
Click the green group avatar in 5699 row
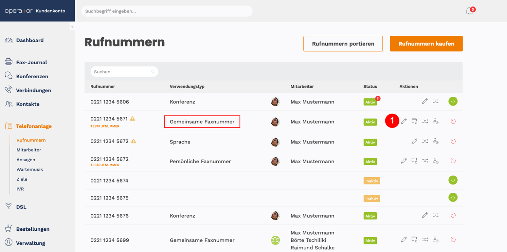[x=276, y=240]
